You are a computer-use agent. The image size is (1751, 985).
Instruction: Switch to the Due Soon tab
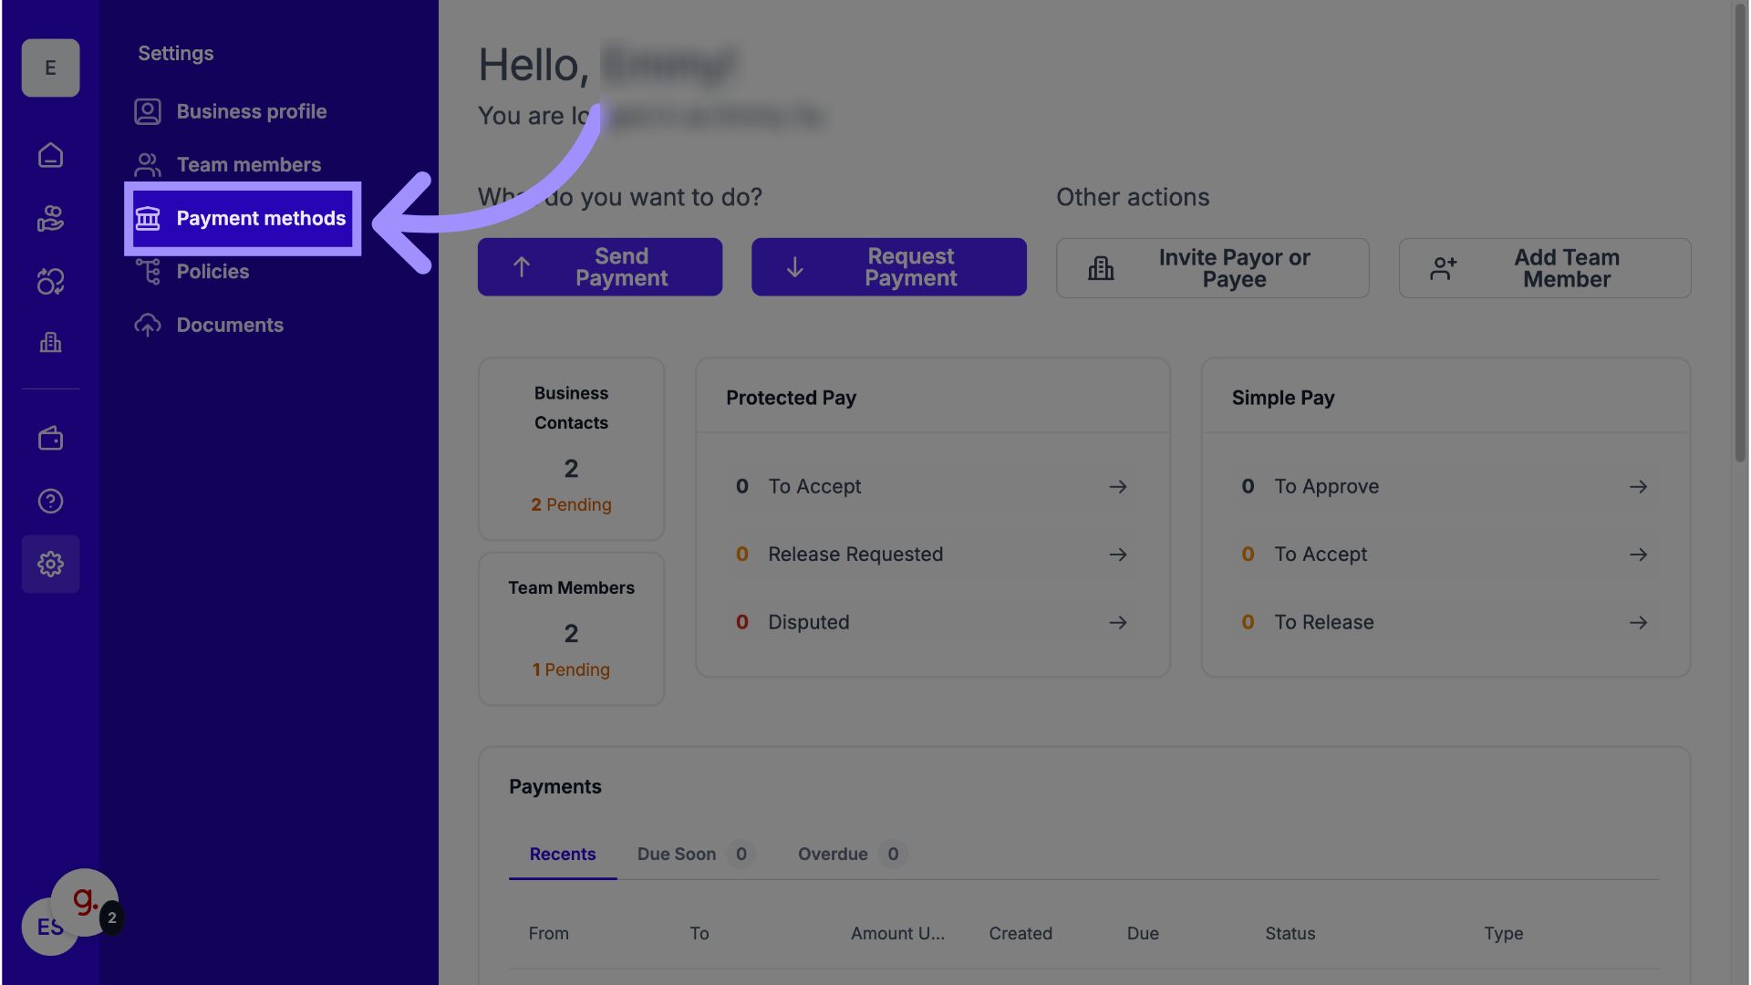(677, 855)
